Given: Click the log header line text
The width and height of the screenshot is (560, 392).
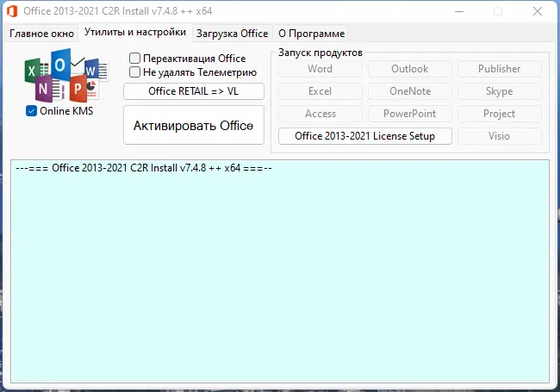Looking at the screenshot, I should point(144,168).
